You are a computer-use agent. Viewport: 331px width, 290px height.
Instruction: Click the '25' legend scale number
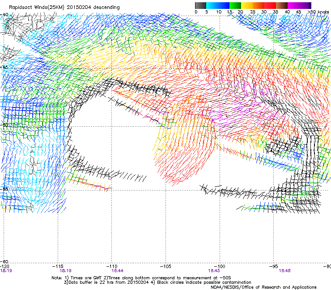(x=253, y=12)
